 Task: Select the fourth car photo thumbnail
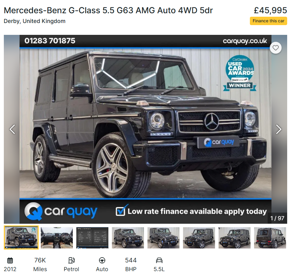pyautogui.click(x=128, y=238)
